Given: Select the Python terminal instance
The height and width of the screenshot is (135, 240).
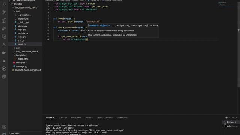Looking at the screenshot, I should [x=231, y=123].
